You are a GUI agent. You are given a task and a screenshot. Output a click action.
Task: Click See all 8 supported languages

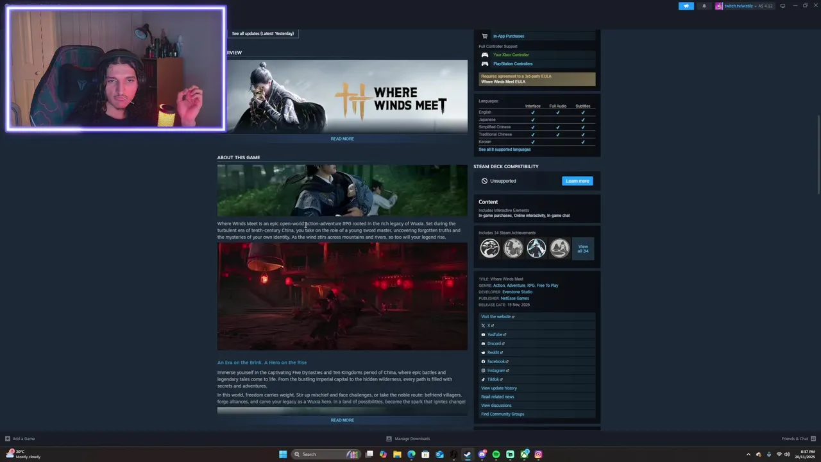point(505,149)
